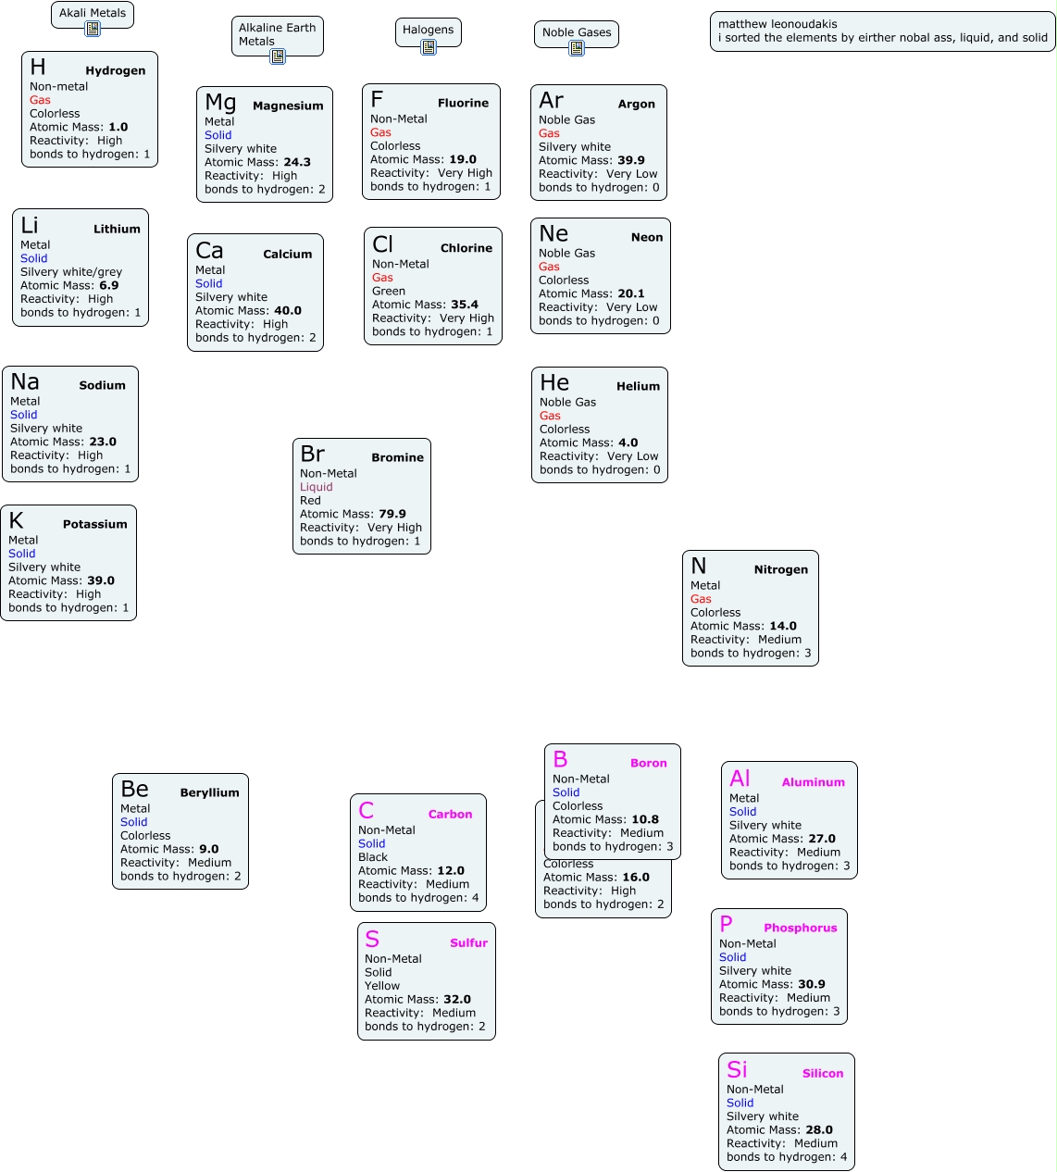Click the matthew leonoudakis text note
Viewport: 1057px width, 1172px height.
pos(883,31)
